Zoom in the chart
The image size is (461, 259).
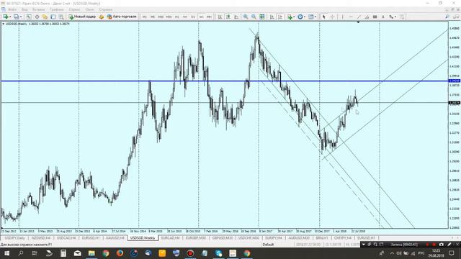(246, 17)
